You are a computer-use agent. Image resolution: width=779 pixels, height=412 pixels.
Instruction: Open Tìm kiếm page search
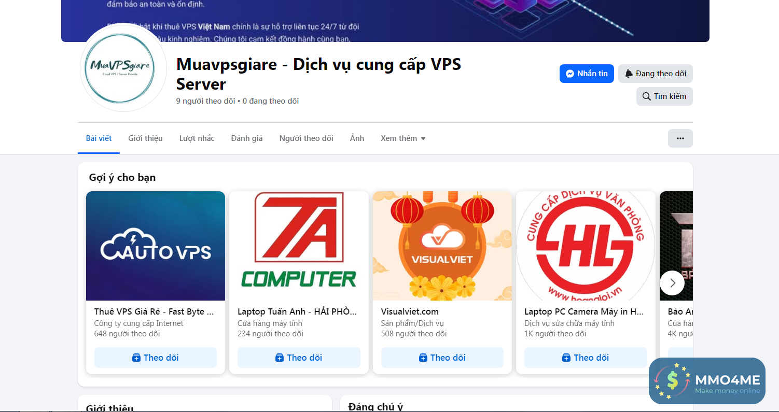[664, 96]
